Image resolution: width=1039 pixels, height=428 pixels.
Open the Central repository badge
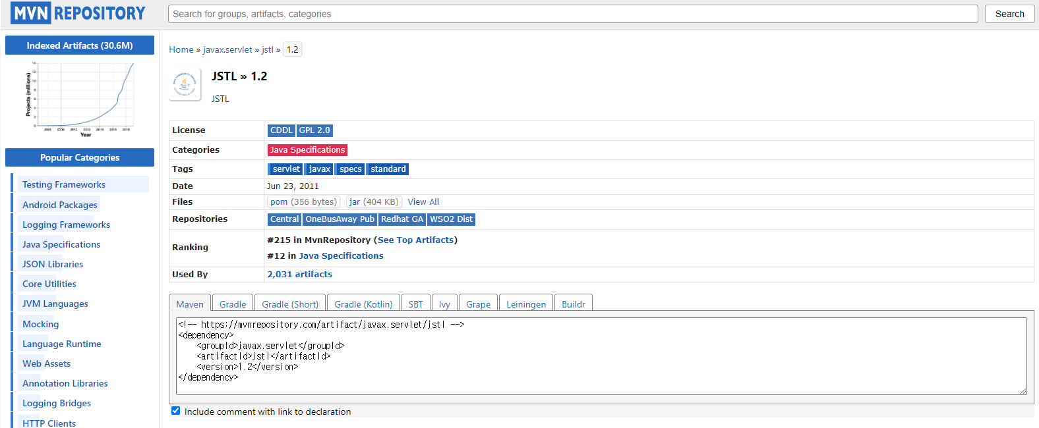coord(284,219)
